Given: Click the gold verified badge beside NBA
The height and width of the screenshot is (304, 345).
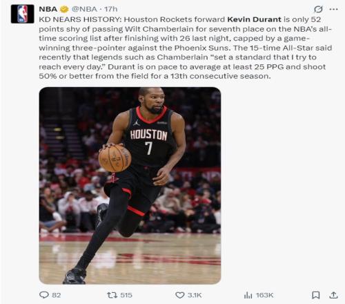Looking at the screenshot, I should pyautogui.click(x=64, y=9).
